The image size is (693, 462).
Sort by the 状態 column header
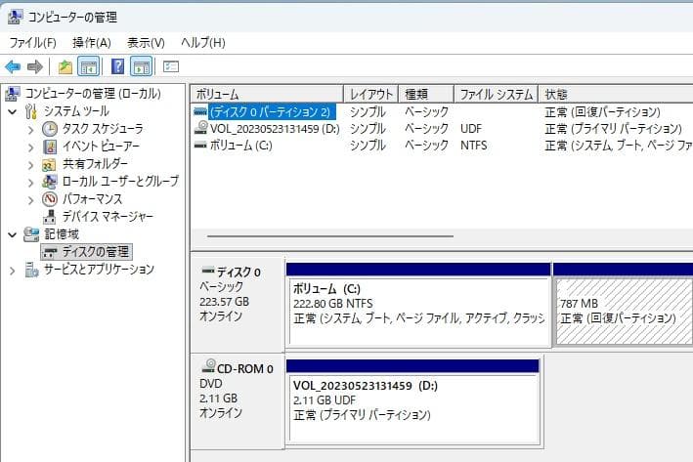pyautogui.click(x=616, y=94)
